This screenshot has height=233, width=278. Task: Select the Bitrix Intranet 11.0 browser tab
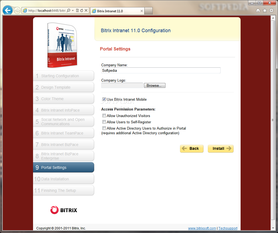pos(117,11)
